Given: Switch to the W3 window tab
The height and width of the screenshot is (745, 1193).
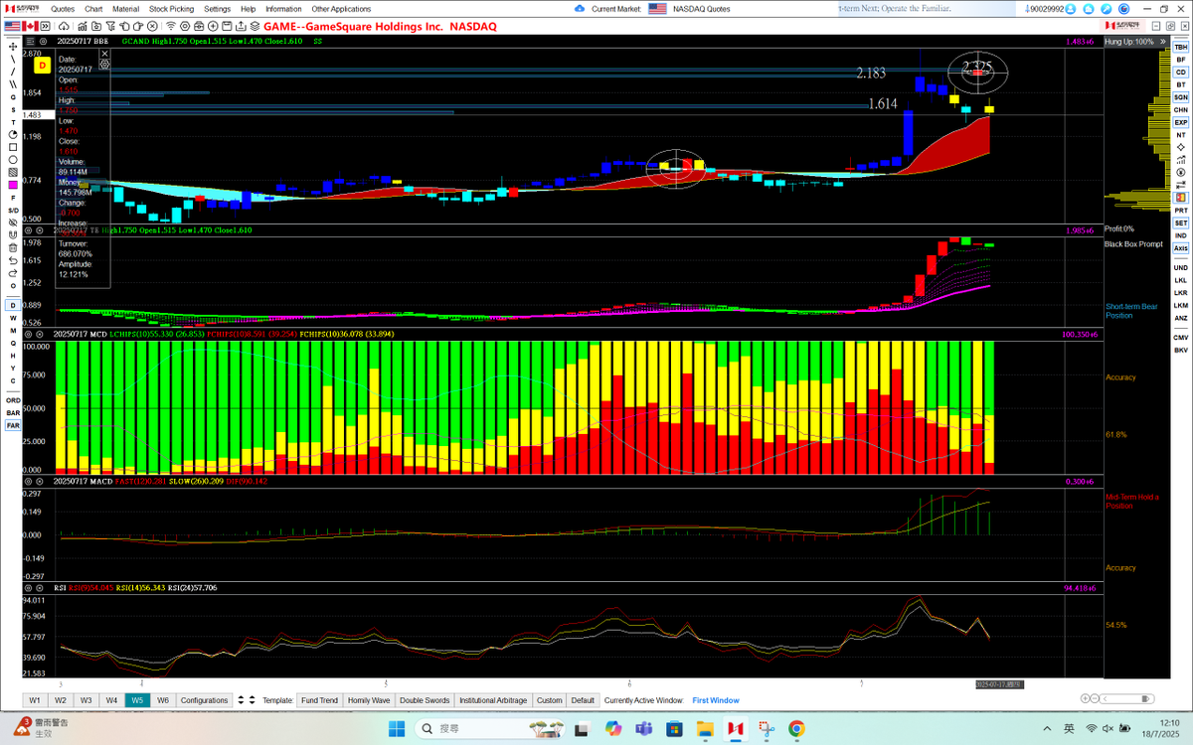Looking at the screenshot, I should 86,700.
